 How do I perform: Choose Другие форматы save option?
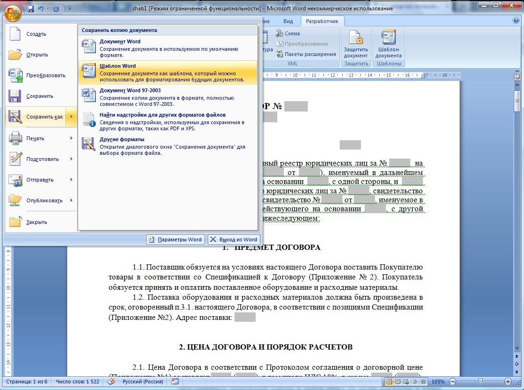[x=168, y=145]
